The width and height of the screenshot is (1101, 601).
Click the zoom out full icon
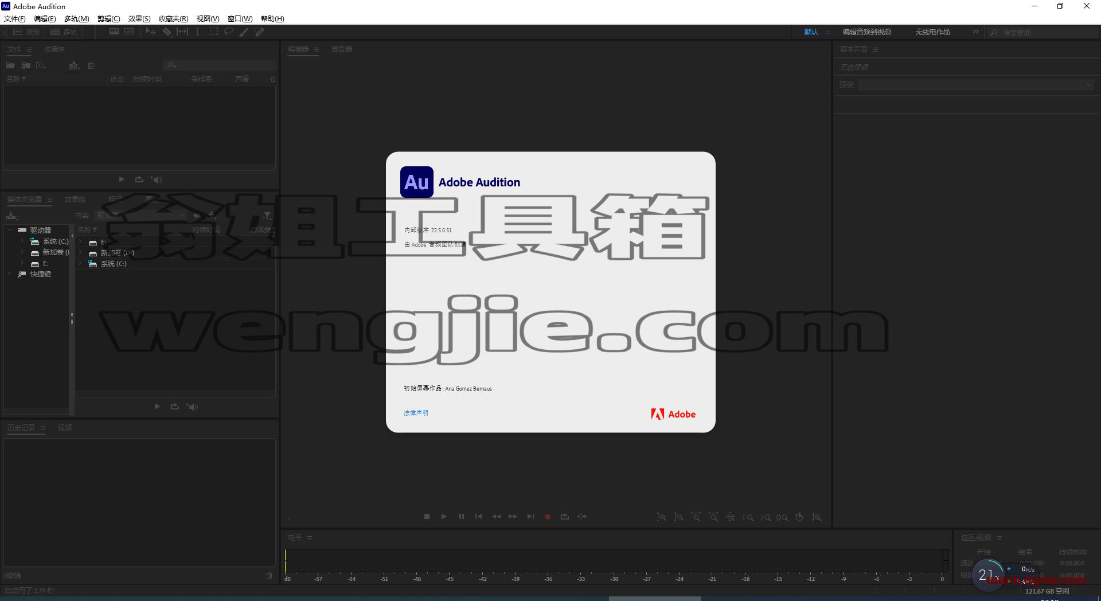point(730,517)
